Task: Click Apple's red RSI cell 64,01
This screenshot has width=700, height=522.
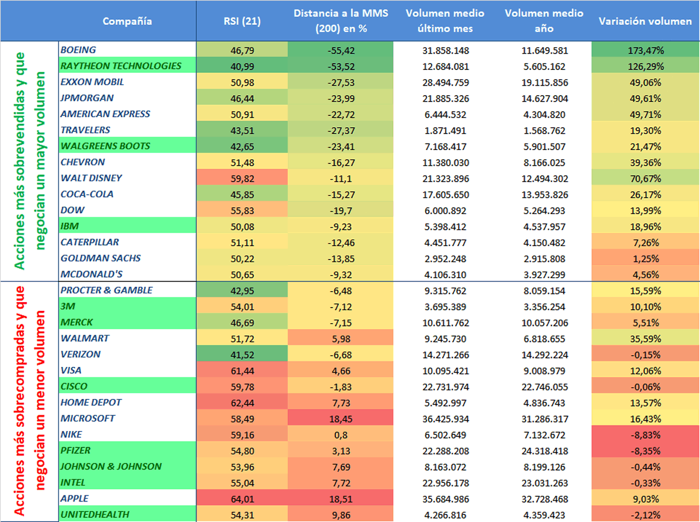Action: pos(242,499)
